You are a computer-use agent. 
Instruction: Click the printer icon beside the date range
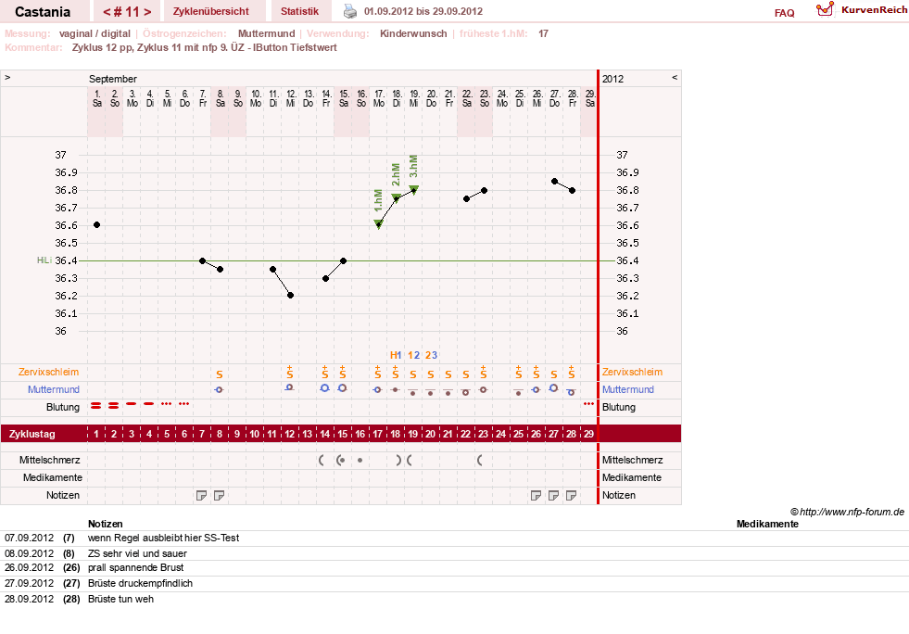point(350,11)
